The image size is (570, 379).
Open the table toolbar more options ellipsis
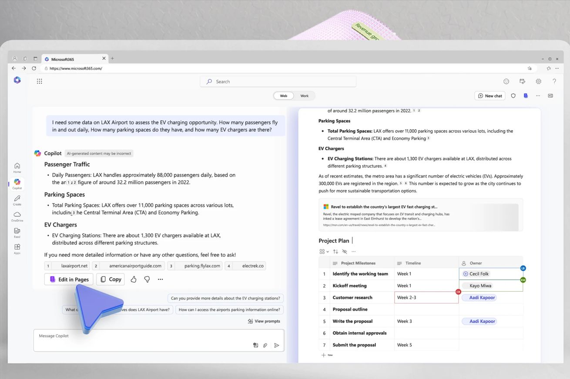click(353, 251)
